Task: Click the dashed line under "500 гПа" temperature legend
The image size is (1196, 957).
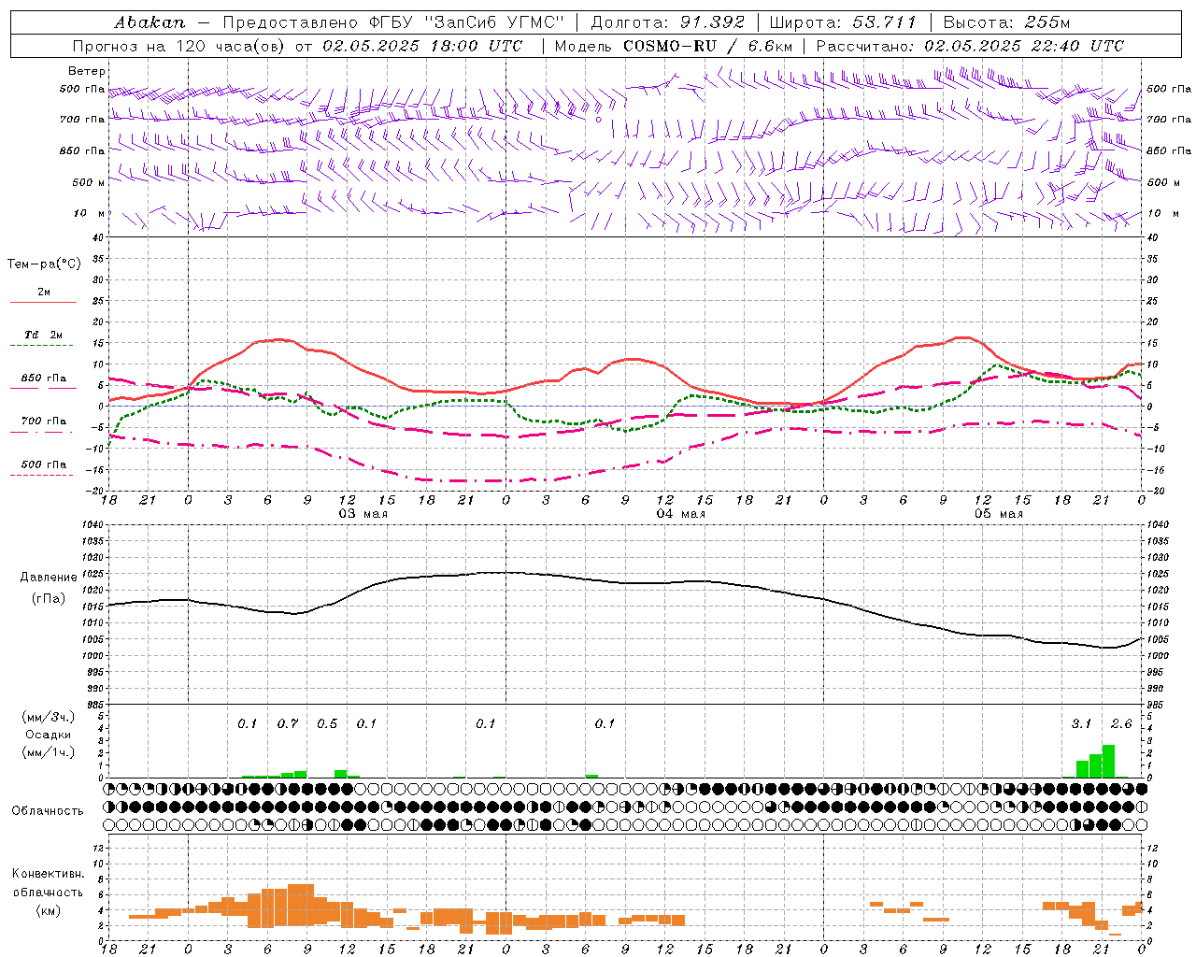Action: 42,475
